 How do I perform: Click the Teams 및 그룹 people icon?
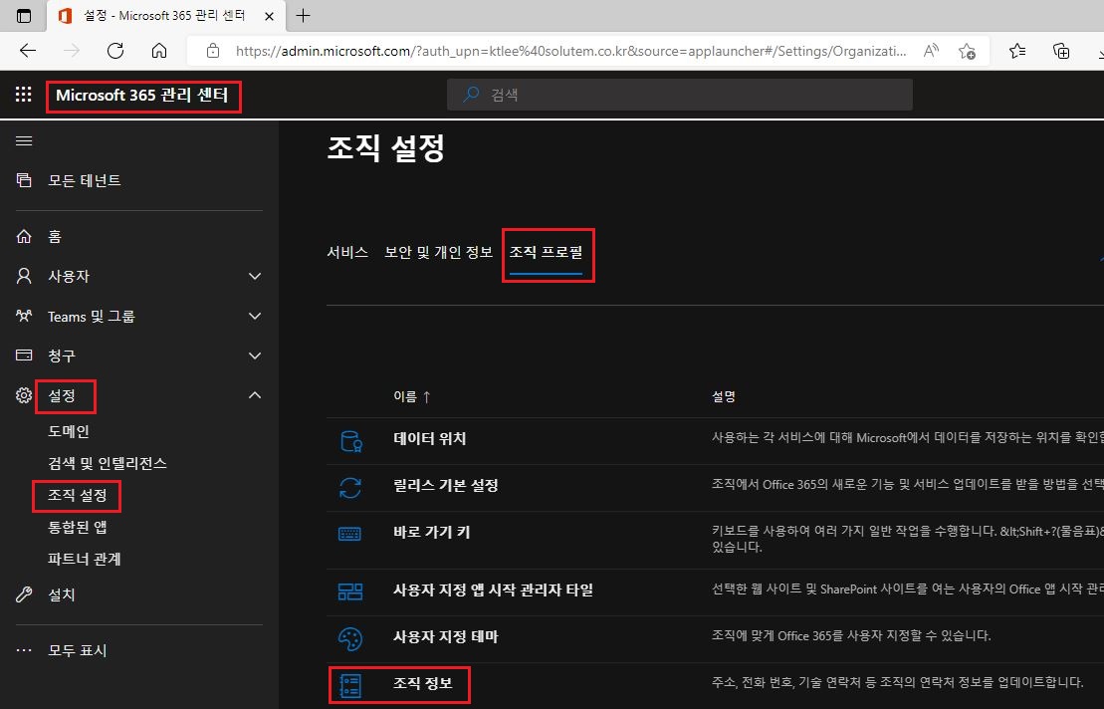tap(24, 316)
